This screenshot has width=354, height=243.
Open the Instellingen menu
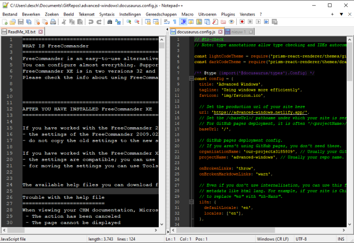(x=130, y=14)
